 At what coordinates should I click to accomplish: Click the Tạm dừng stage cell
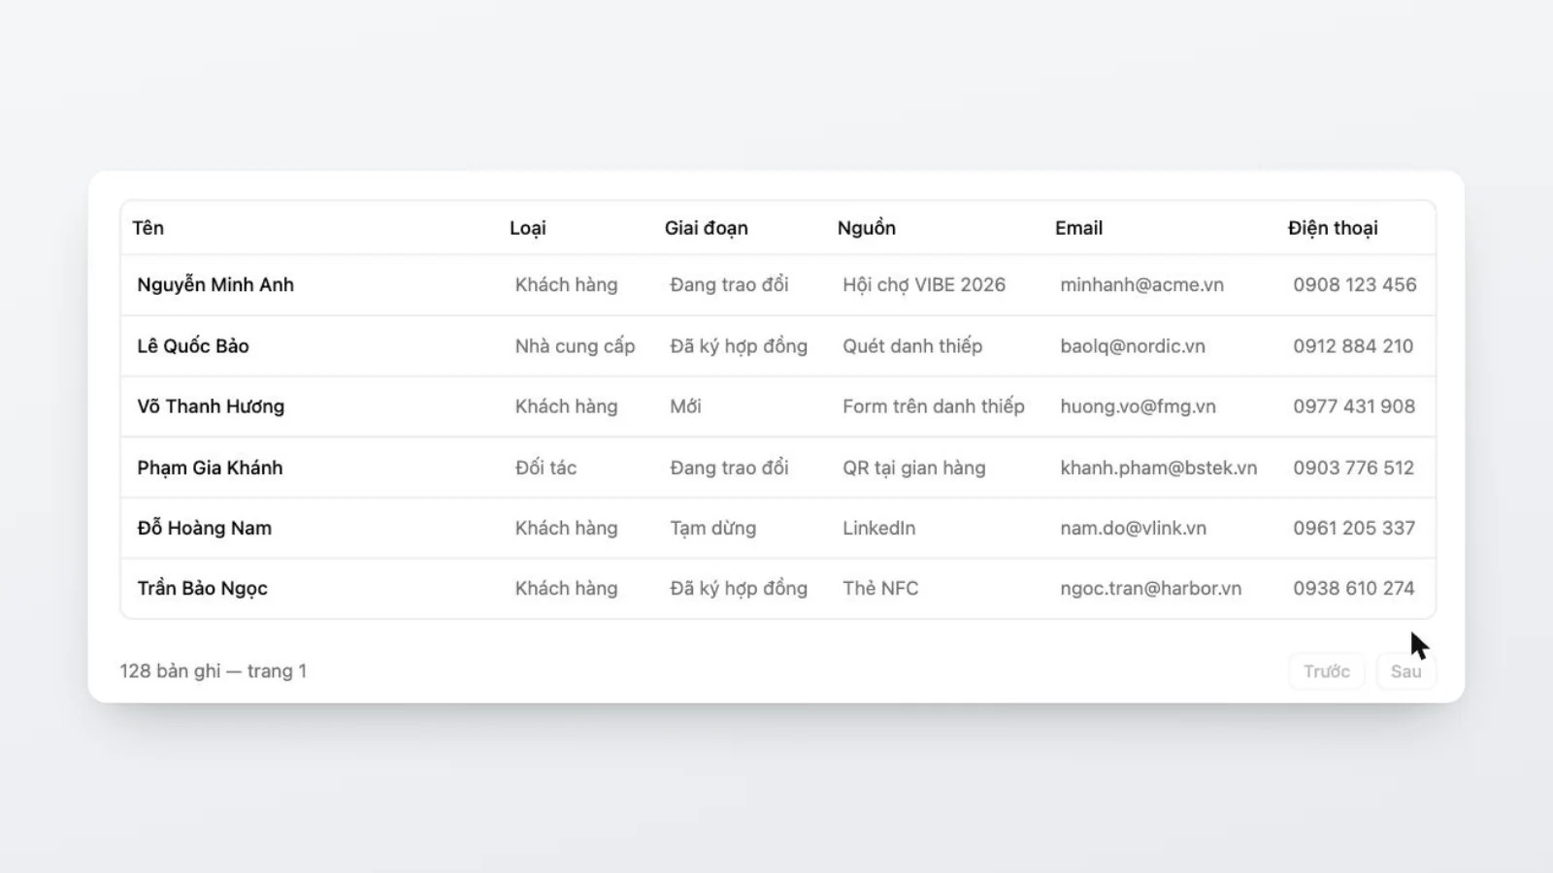tap(712, 528)
